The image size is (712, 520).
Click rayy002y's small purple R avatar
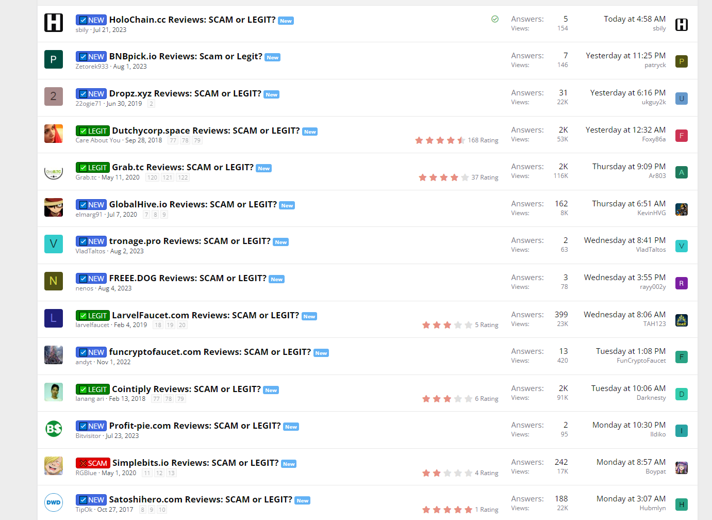click(682, 283)
